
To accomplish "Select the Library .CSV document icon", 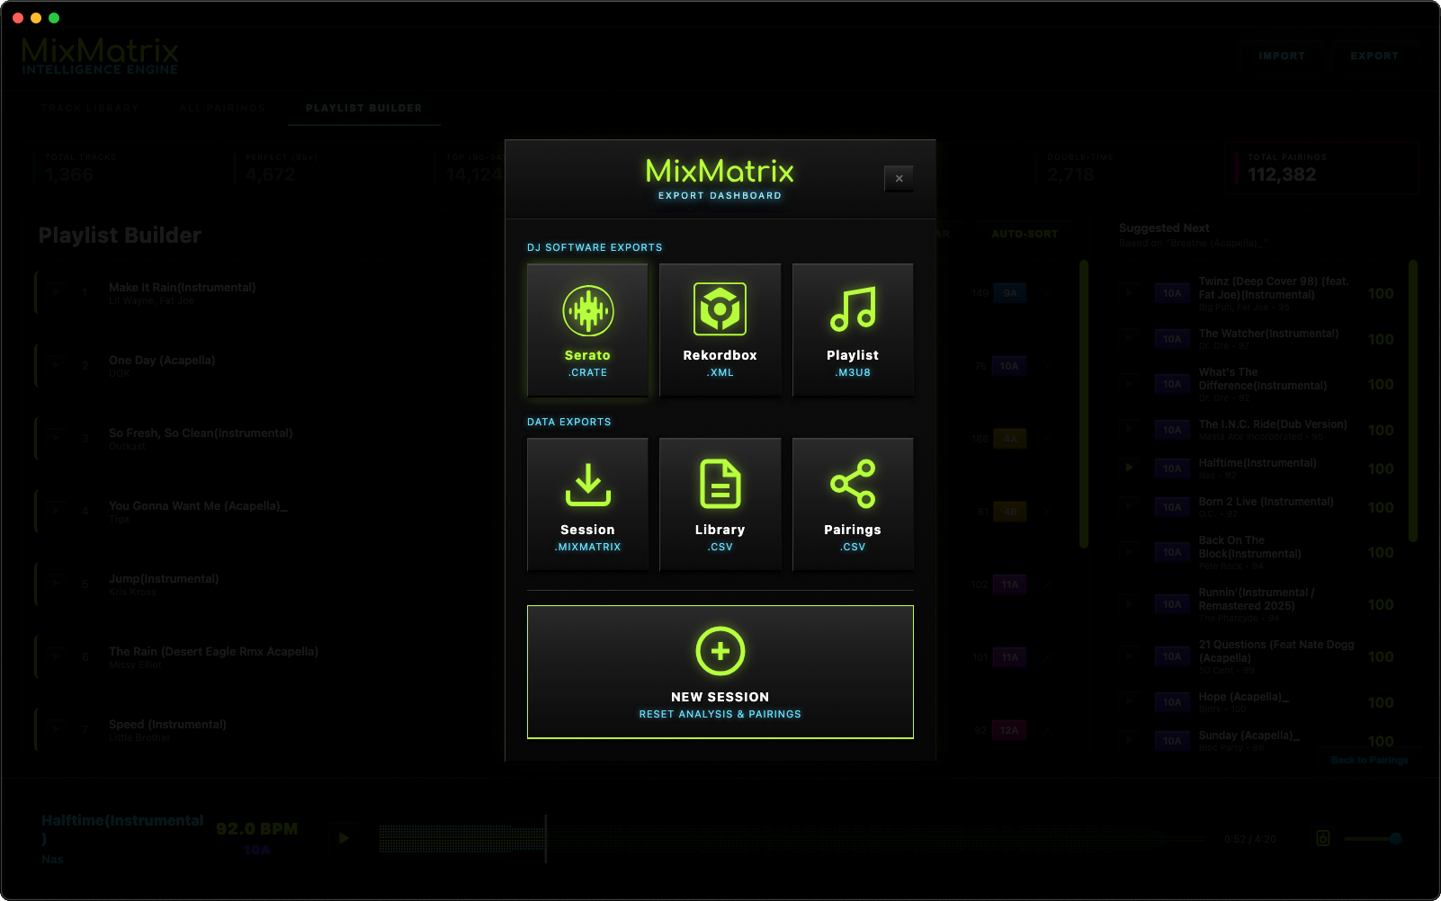I will point(720,485).
